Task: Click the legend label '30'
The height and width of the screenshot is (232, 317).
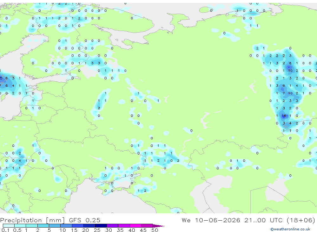Action: 108,230
